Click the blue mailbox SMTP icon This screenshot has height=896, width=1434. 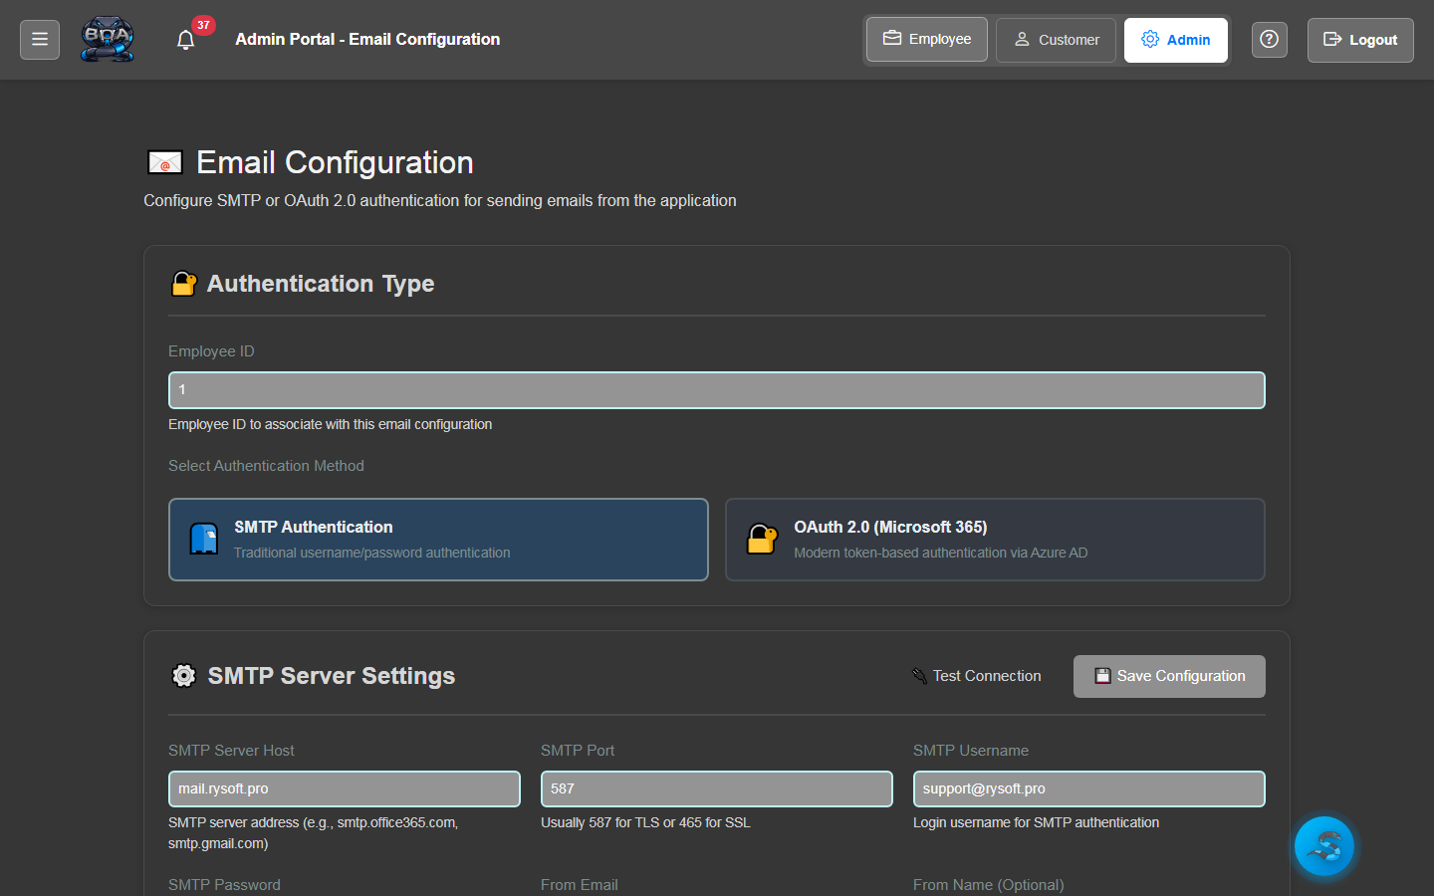204,539
